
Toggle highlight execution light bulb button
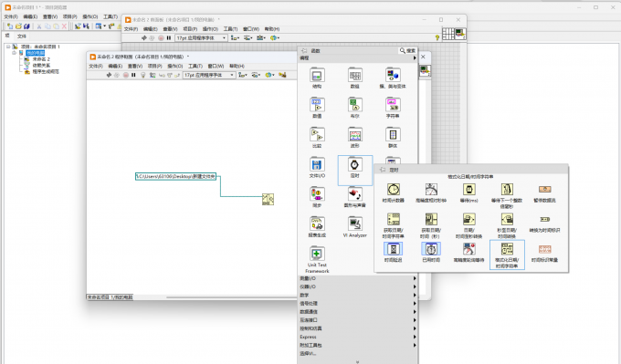pos(143,75)
